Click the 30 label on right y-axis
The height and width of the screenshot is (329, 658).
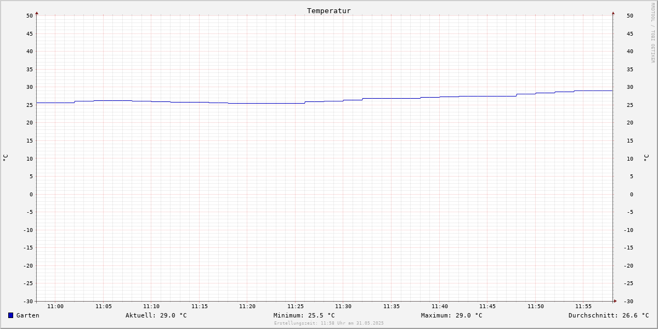click(x=630, y=87)
